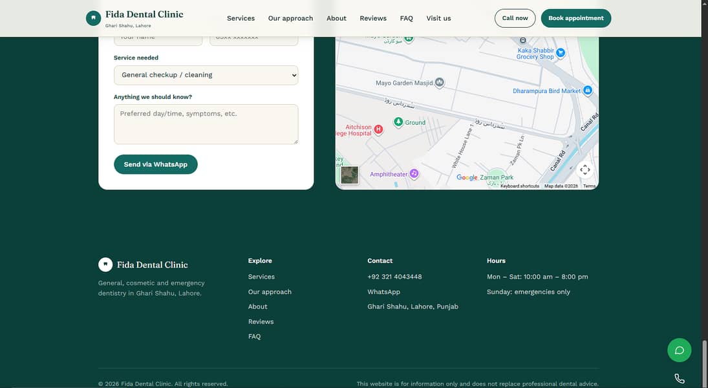The image size is (708, 388).
Task: Click Ghari Shahu, Lahore, Punjab address
Action: pos(413,307)
